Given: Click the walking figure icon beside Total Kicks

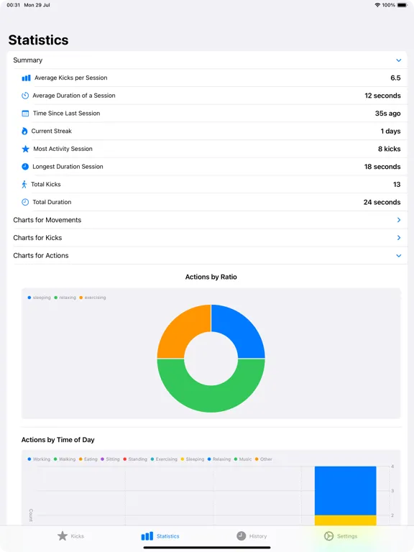Looking at the screenshot, I should coord(24,184).
